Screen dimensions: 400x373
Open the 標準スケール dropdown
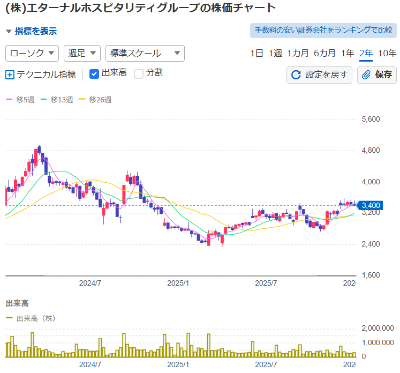[x=145, y=53]
